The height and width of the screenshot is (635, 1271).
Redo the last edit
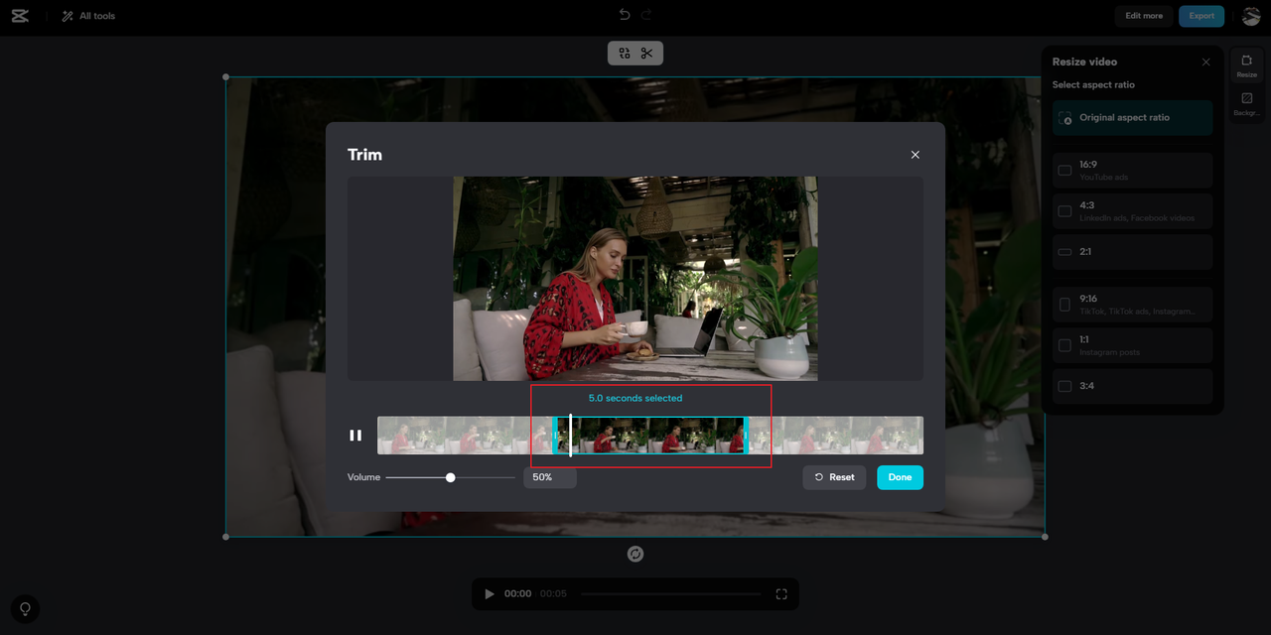pos(645,14)
